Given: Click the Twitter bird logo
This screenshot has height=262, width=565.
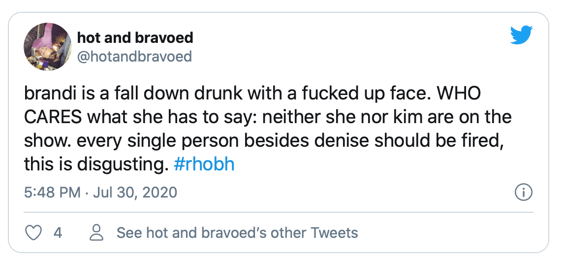Looking at the screenshot, I should (x=521, y=35).
